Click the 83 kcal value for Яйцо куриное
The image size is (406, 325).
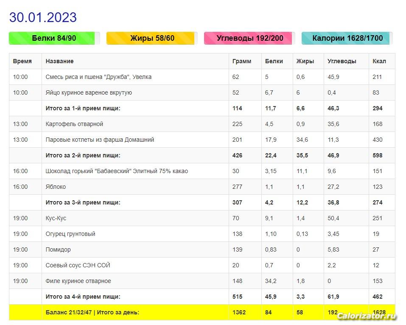coord(376,92)
